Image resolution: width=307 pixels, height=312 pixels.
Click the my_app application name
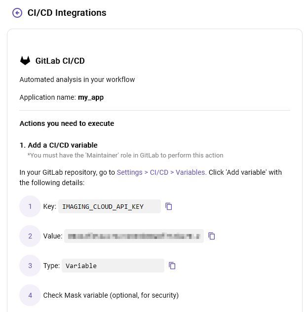point(91,97)
